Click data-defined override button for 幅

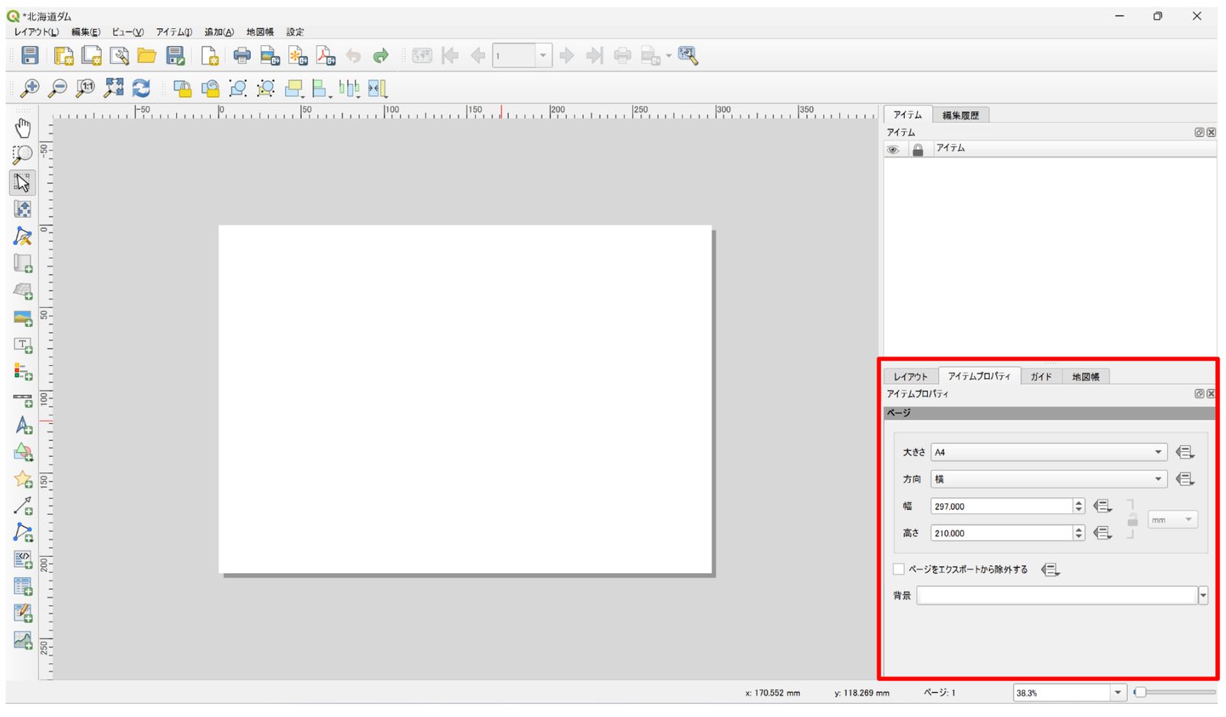tap(1102, 506)
